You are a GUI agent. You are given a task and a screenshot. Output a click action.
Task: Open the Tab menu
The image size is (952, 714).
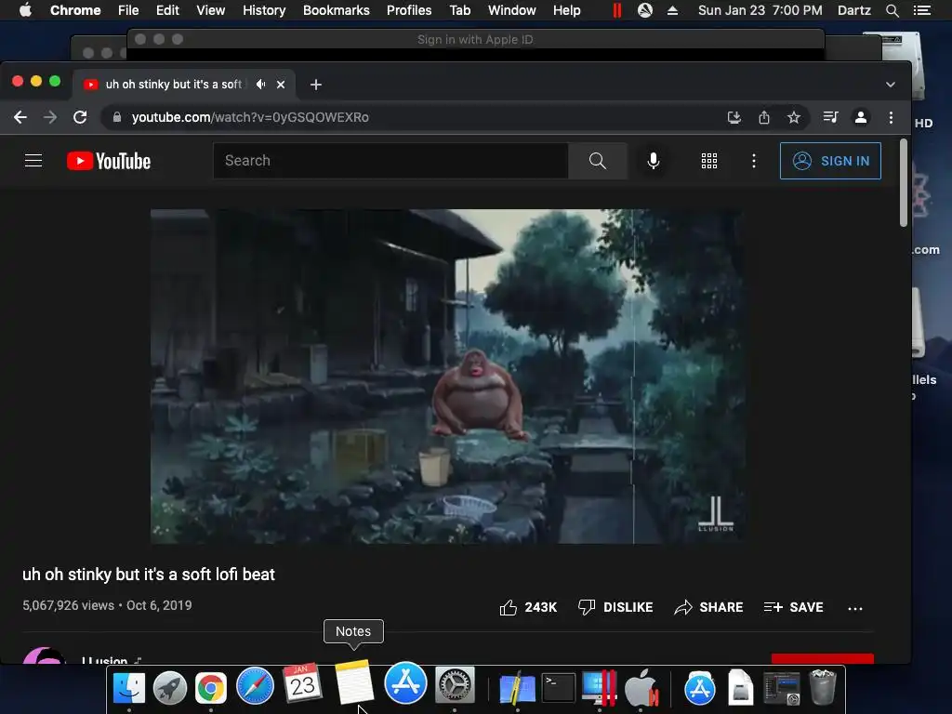[459, 10]
